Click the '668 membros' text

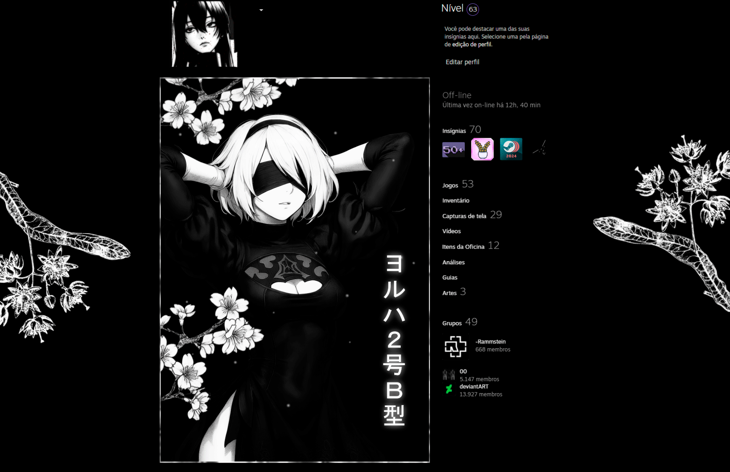(x=493, y=349)
